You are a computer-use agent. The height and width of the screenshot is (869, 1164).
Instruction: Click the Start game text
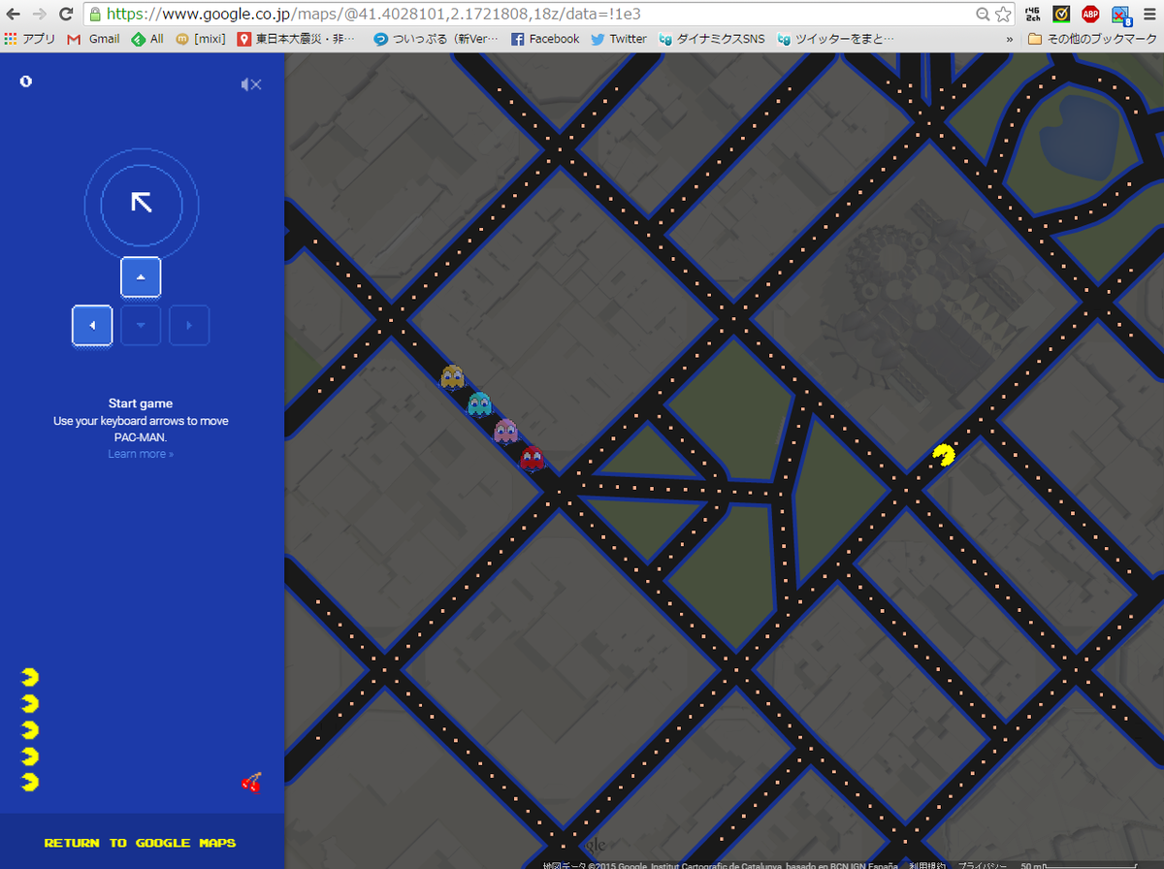[x=141, y=403]
